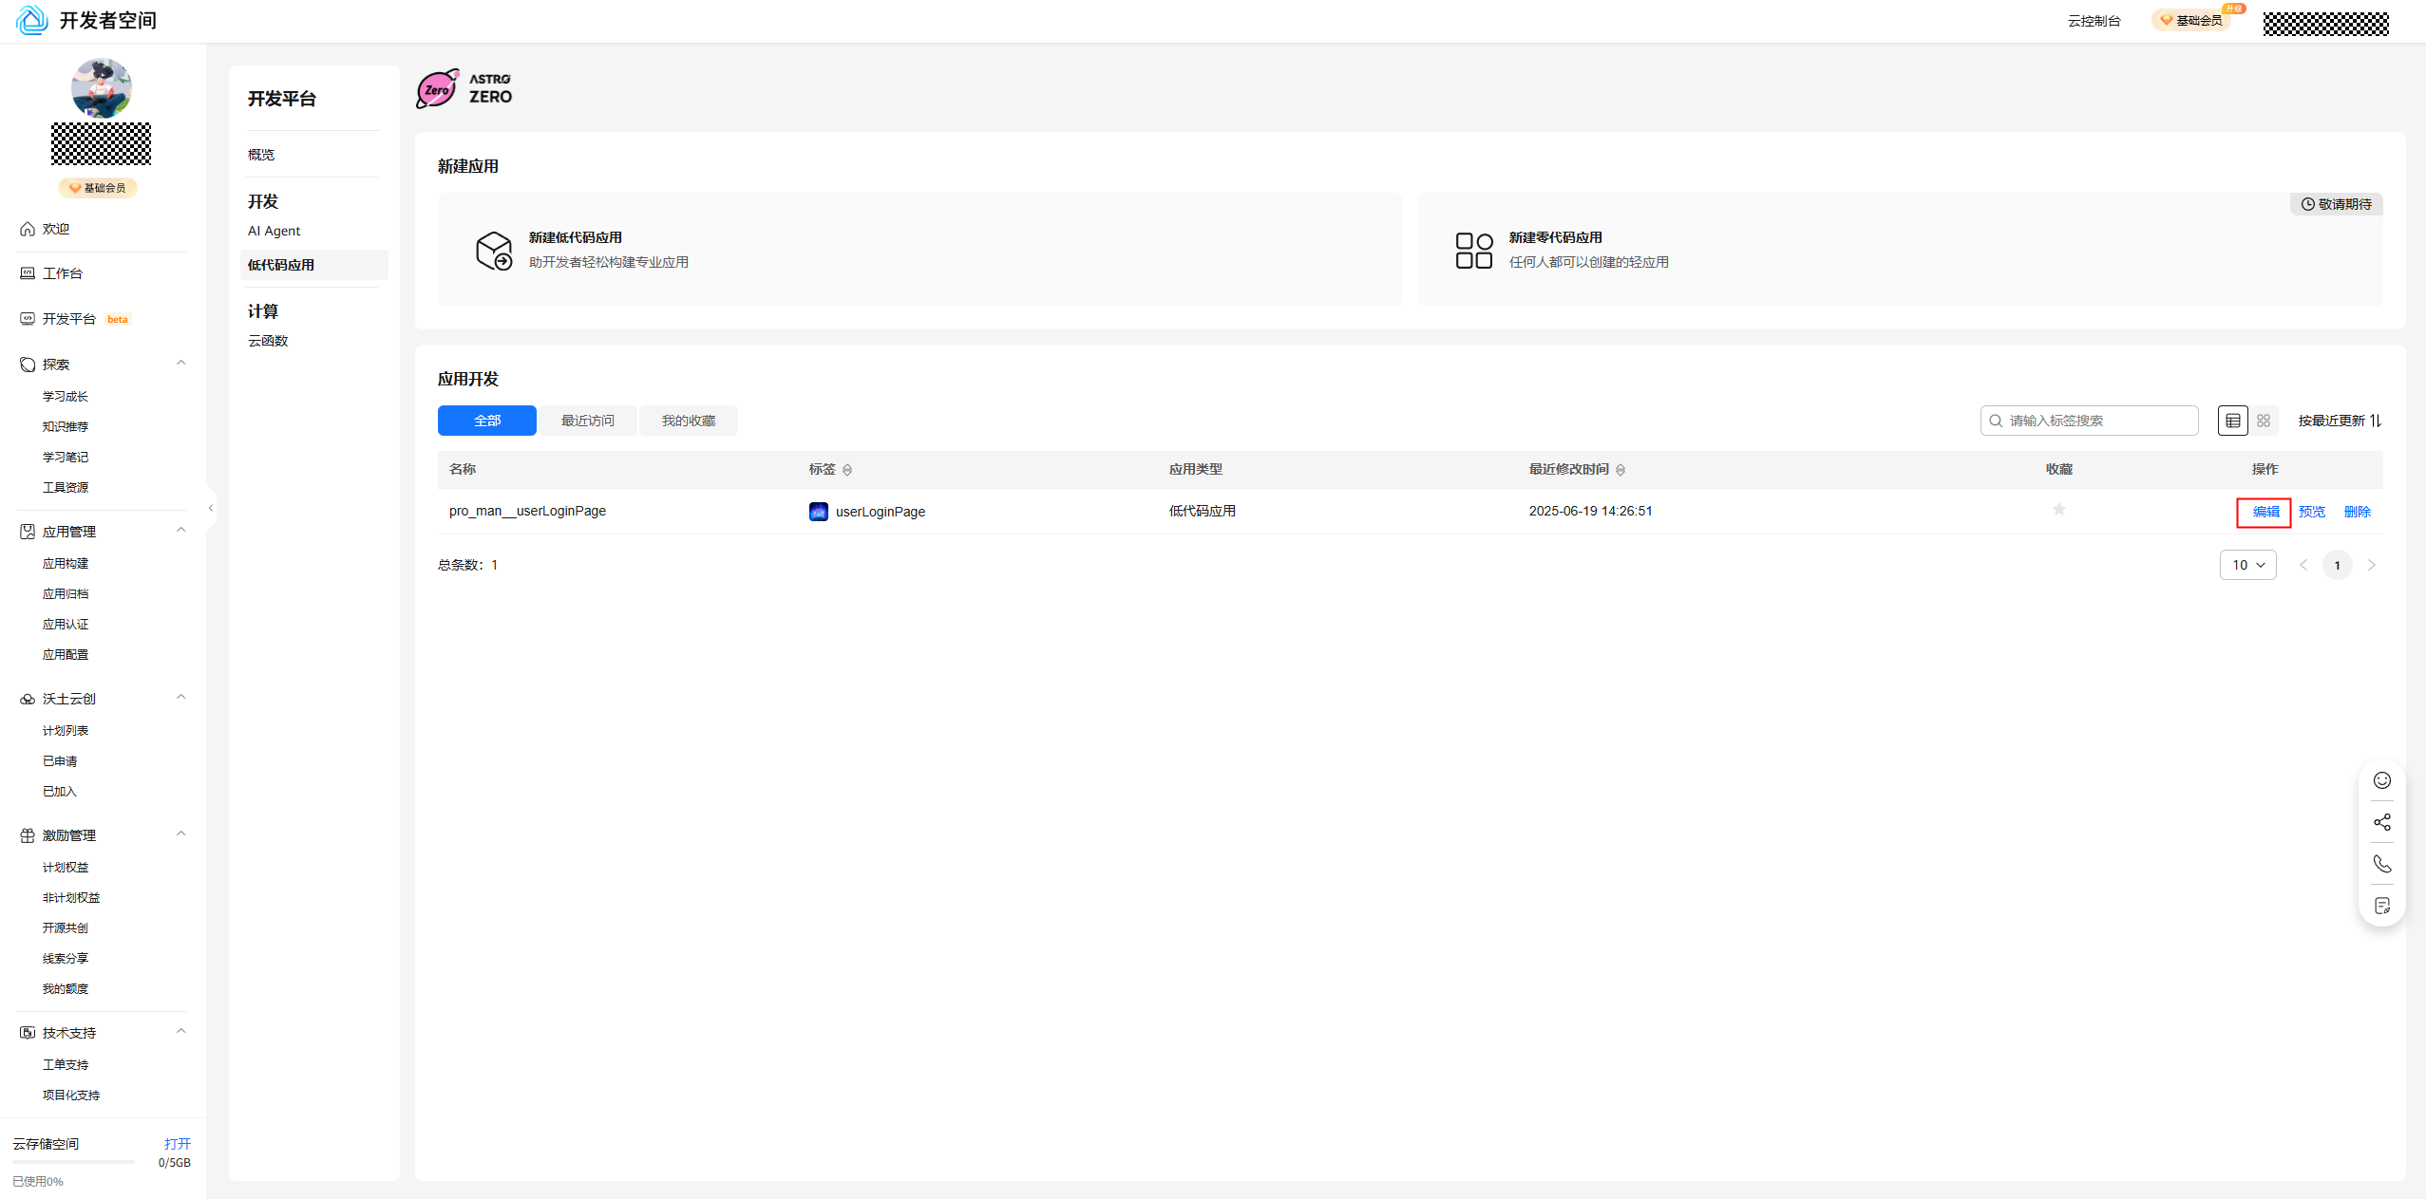This screenshot has width=2426, height=1199.
Task: Open the 我的收藏 tab
Action: (x=688, y=421)
